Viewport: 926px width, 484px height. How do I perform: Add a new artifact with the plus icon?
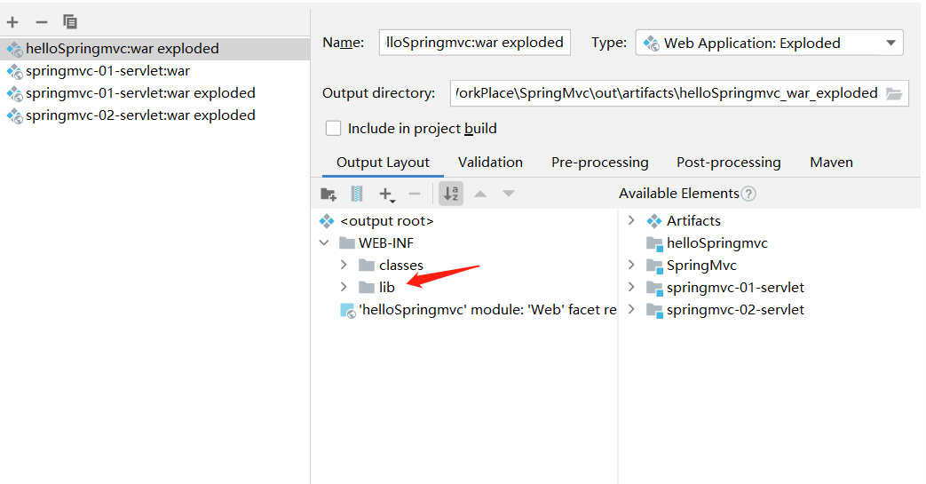(12, 21)
